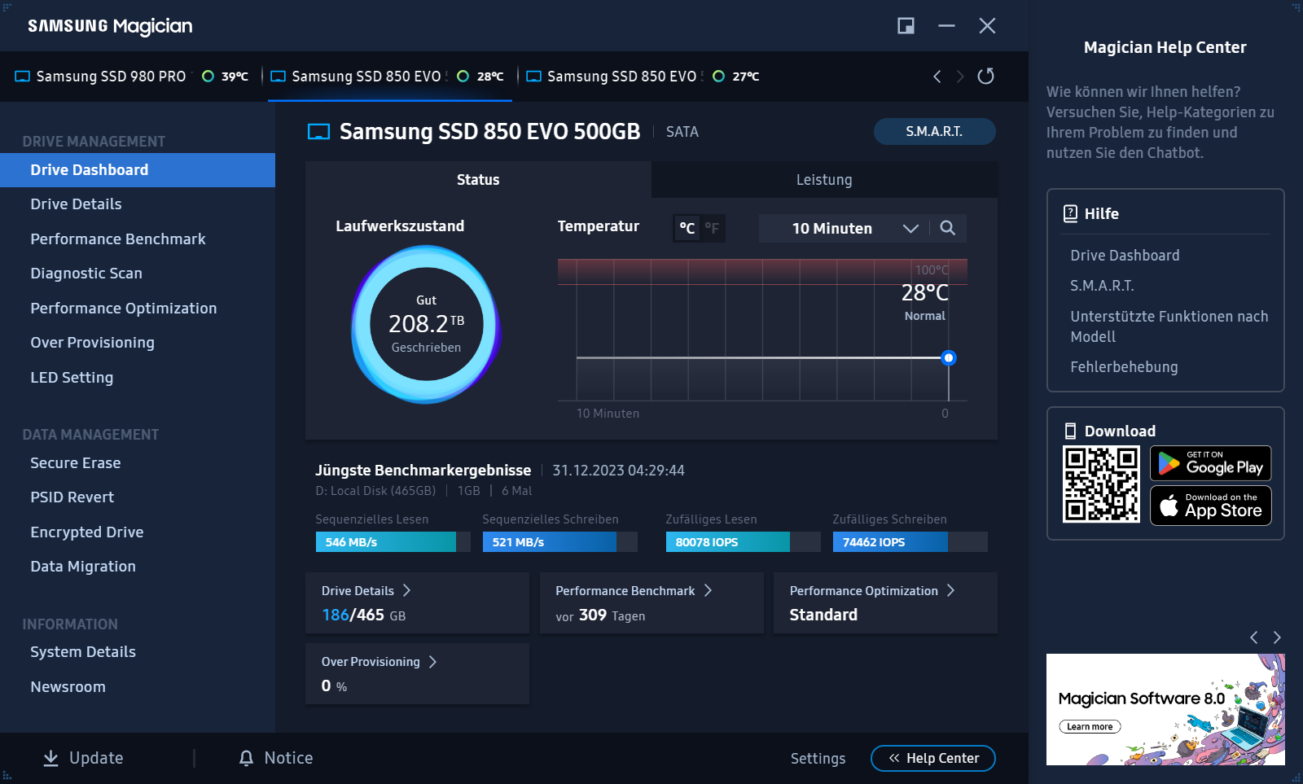
Task: Click the Google Play badge
Action: [x=1210, y=463]
